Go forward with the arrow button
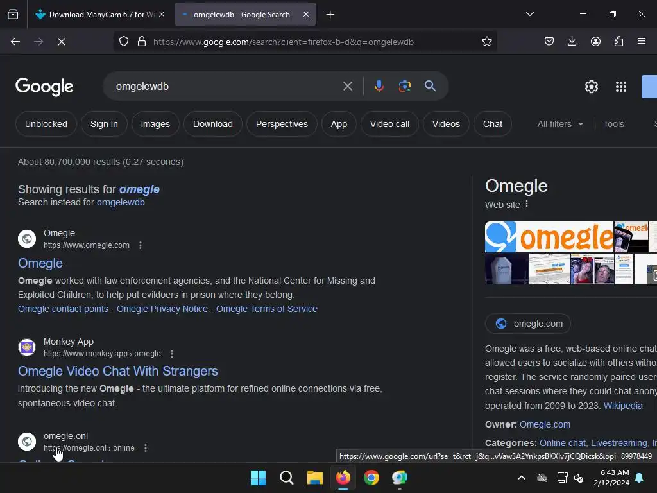The image size is (657, 493). pos(38,42)
